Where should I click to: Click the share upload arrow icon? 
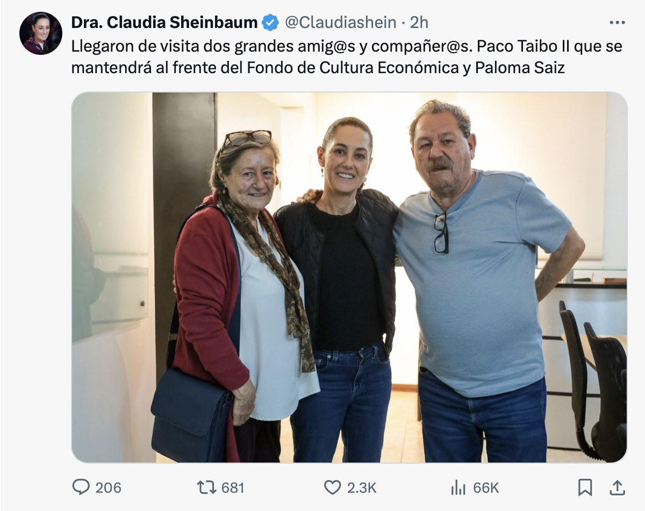click(617, 487)
